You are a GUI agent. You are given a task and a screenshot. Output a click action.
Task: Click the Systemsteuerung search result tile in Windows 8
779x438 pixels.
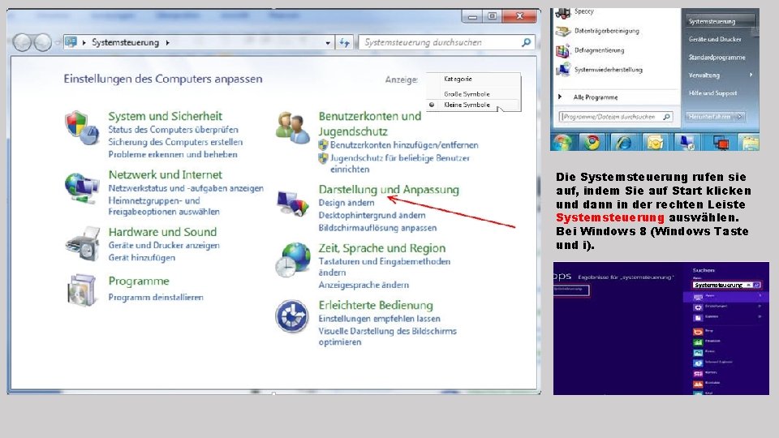(x=571, y=290)
